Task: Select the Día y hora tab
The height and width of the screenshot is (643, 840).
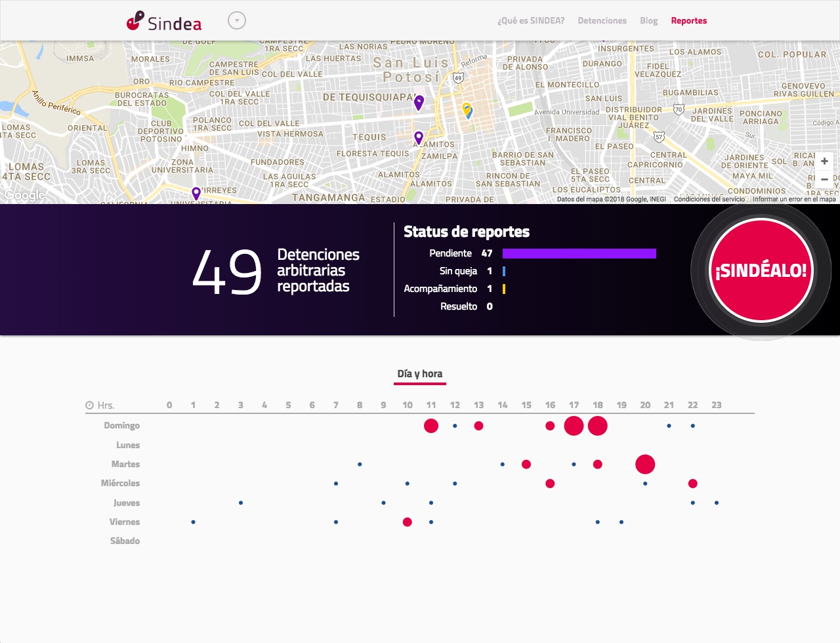Action: pyautogui.click(x=419, y=374)
